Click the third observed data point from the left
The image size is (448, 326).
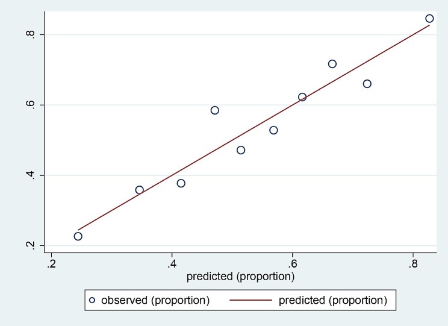[x=181, y=183]
